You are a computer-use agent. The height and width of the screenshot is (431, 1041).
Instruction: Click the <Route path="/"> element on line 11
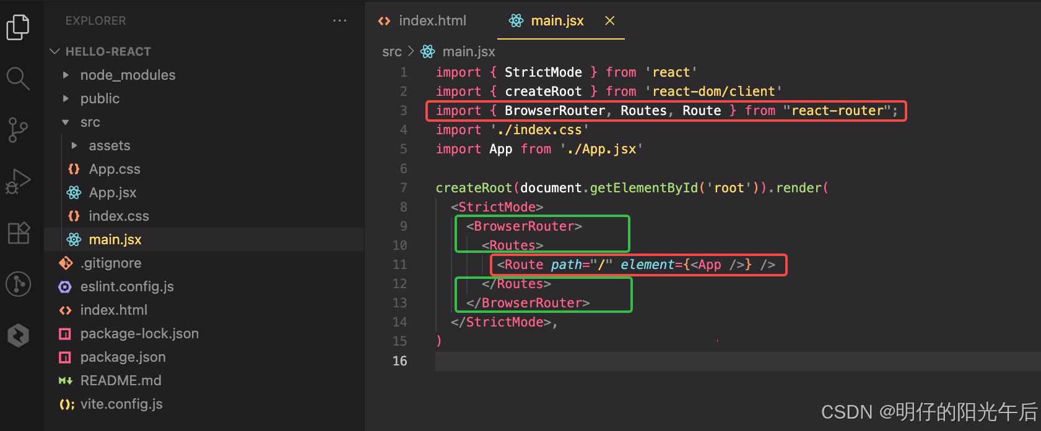[636, 265]
